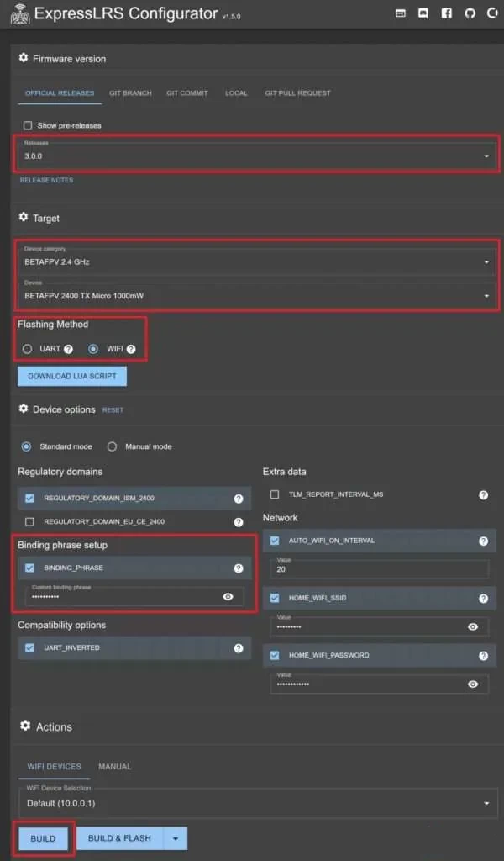
Task: Switch to Git Branch tab
Action: [130, 93]
